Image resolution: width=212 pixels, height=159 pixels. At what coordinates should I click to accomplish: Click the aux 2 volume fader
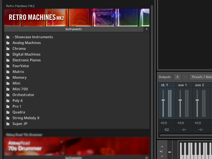[197, 100]
